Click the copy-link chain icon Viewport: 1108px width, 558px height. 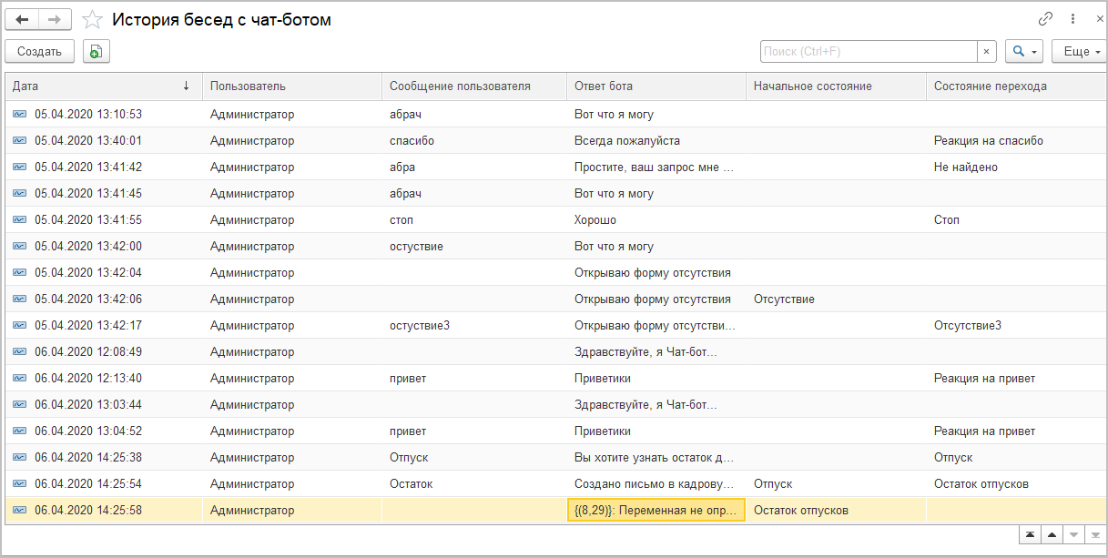coord(1046,19)
